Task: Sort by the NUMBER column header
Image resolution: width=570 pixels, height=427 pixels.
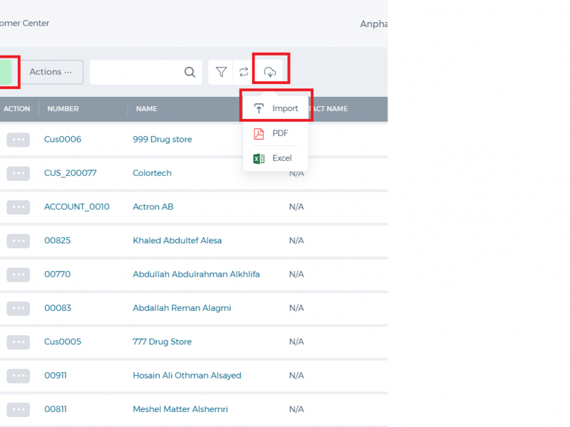Action: [63, 109]
